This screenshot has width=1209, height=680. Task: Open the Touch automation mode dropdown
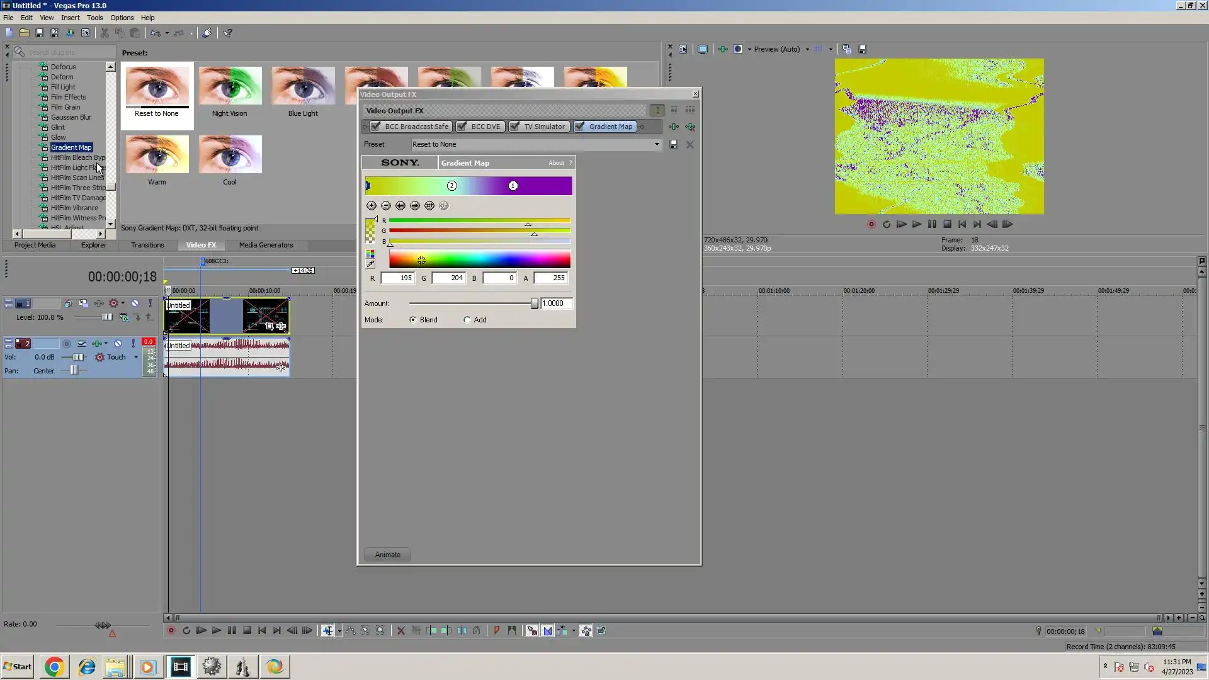(136, 357)
